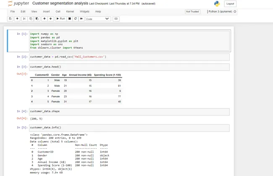Cut selected cells with scissors icon

point(24,19)
